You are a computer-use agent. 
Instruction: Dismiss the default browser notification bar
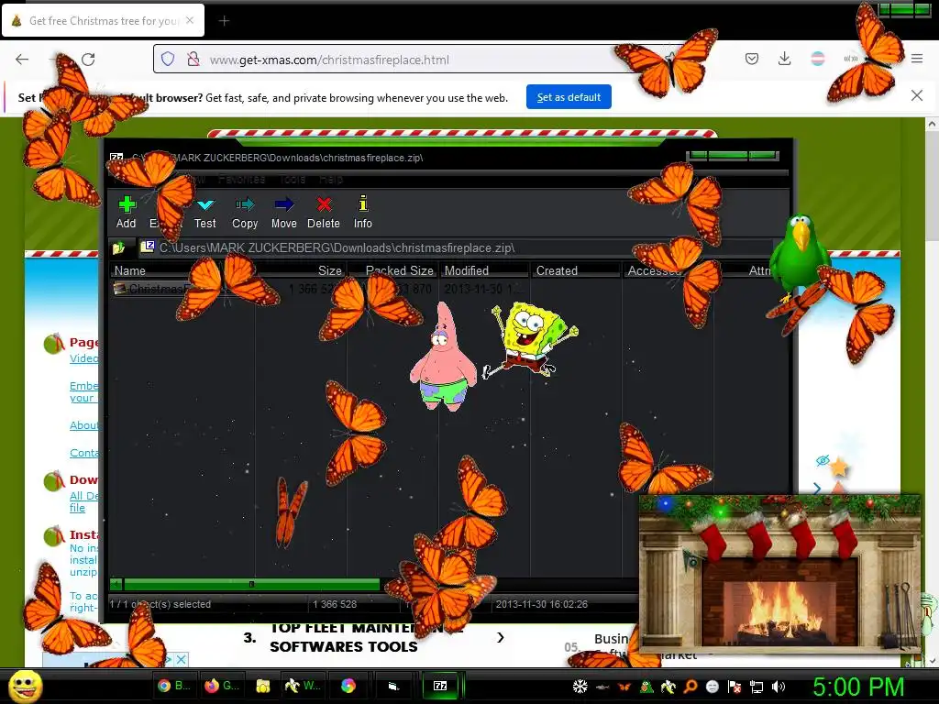coord(917,95)
